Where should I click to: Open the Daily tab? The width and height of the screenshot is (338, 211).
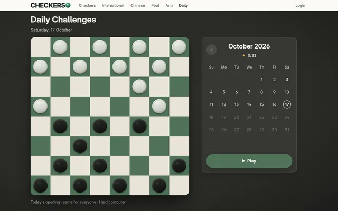[x=183, y=6]
